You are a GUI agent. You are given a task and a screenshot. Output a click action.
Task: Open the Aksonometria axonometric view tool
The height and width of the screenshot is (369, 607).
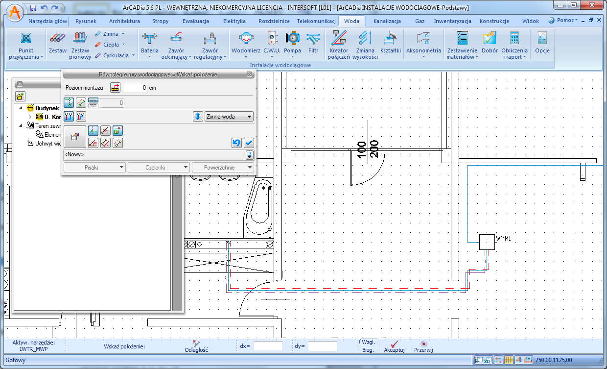pyautogui.click(x=423, y=45)
